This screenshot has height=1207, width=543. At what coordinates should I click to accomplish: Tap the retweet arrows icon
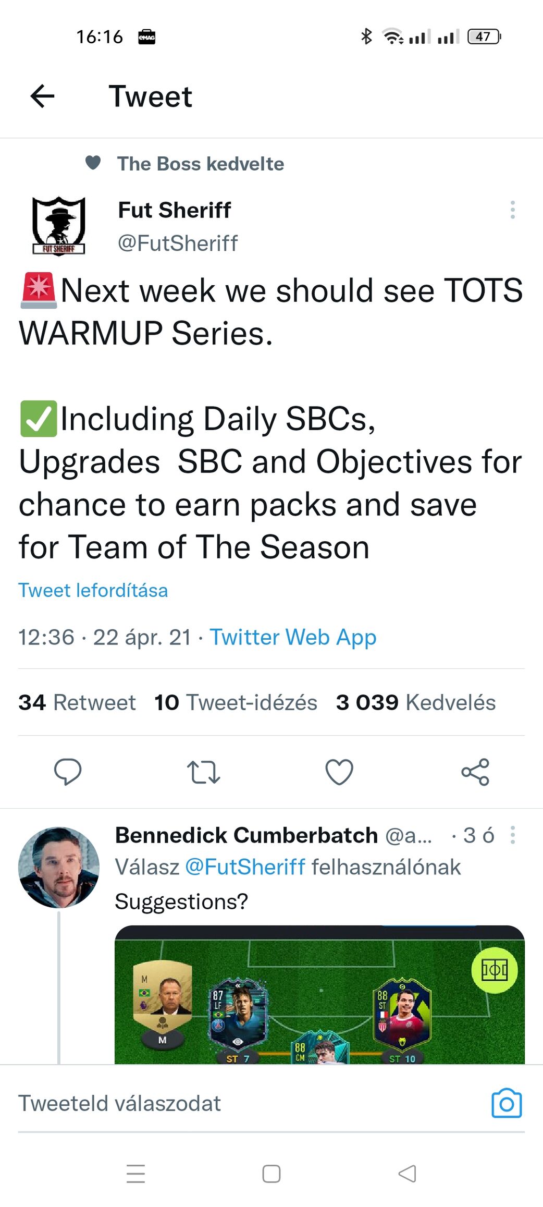(203, 772)
